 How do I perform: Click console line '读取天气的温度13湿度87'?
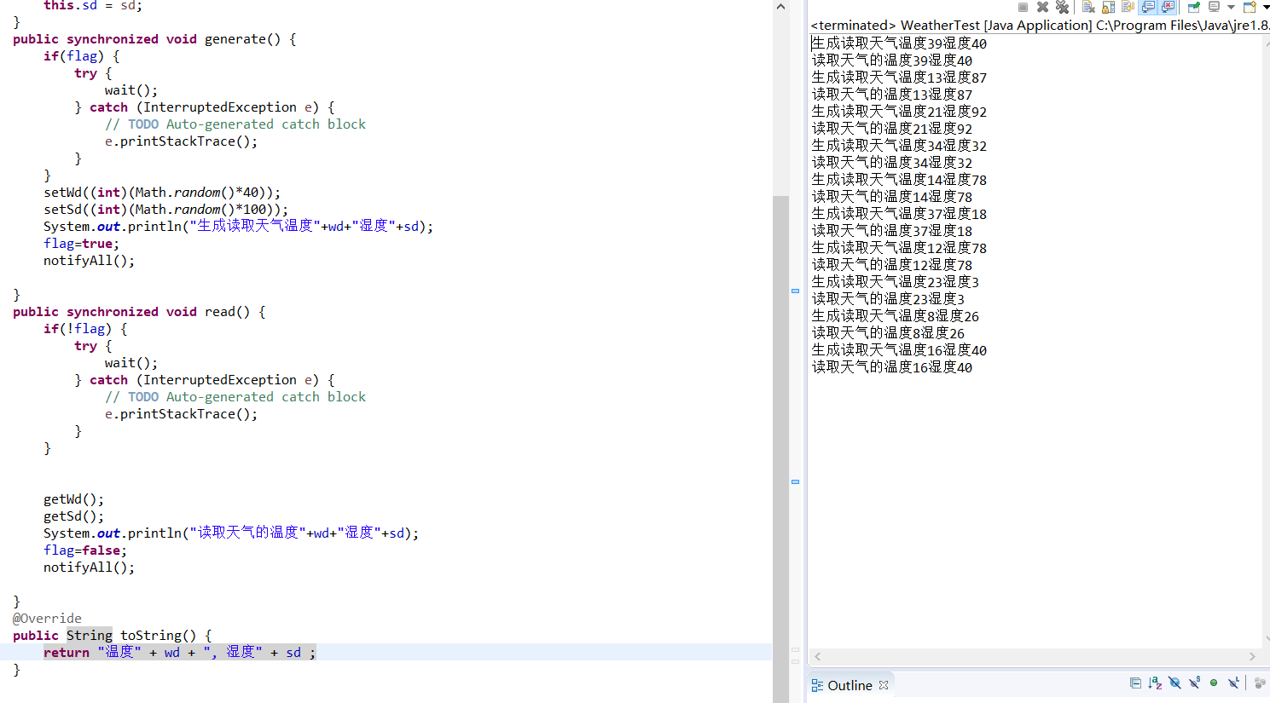point(892,95)
